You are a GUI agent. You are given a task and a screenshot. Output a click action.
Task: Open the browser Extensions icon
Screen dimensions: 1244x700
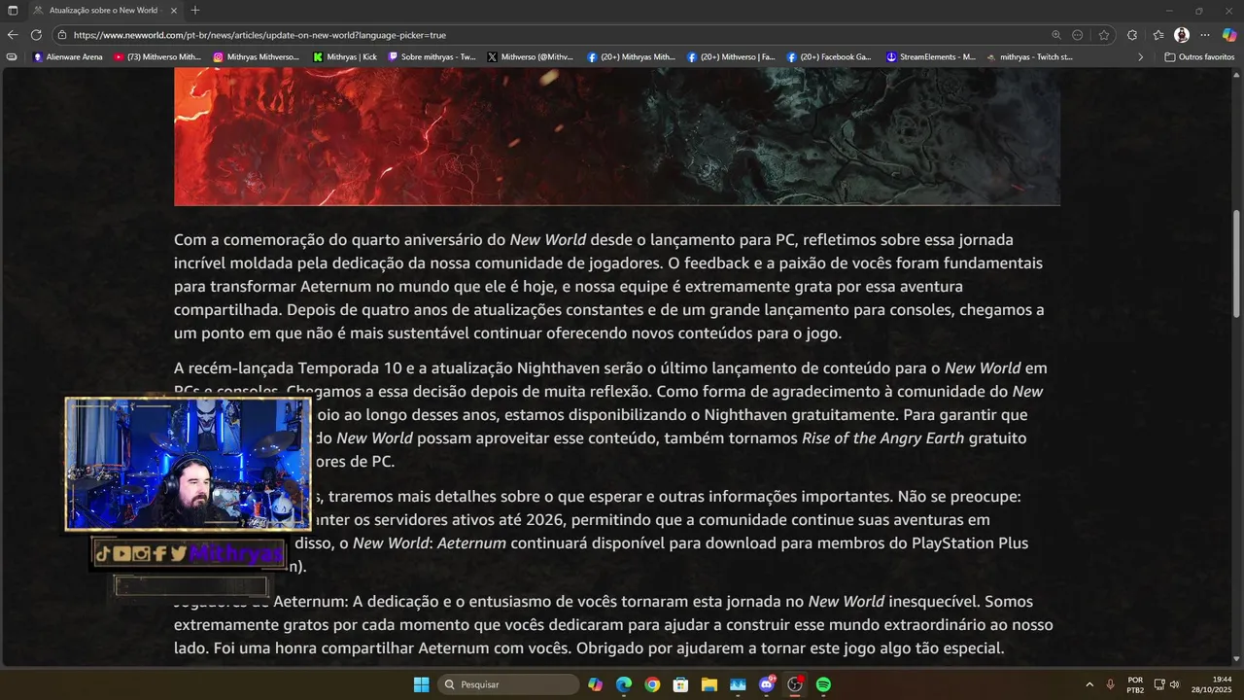pyautogui.click(x=1132, y=35)
